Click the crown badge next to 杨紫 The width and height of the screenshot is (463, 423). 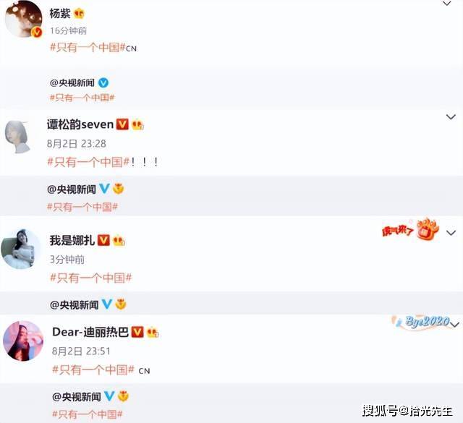(x=79, y=14)
